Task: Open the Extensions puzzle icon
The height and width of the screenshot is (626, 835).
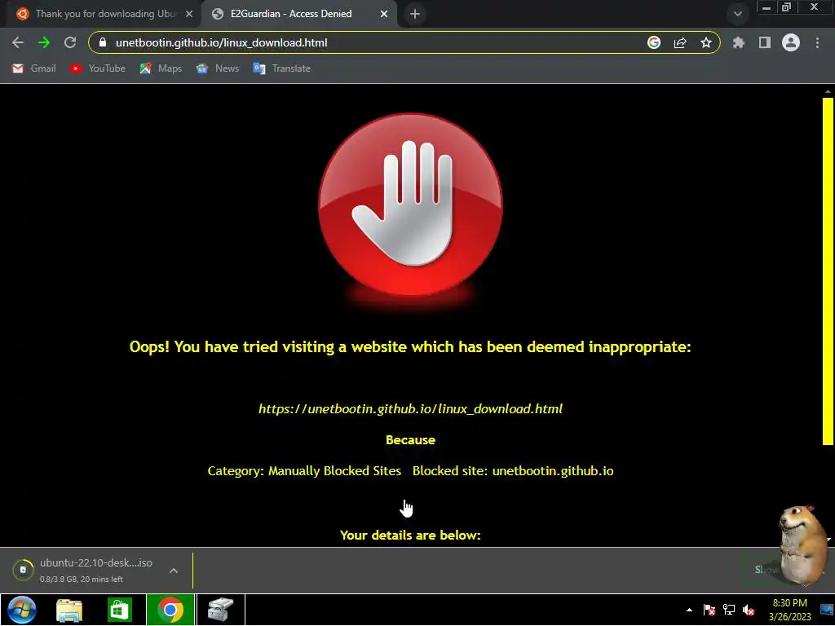Action: [739, 42]
